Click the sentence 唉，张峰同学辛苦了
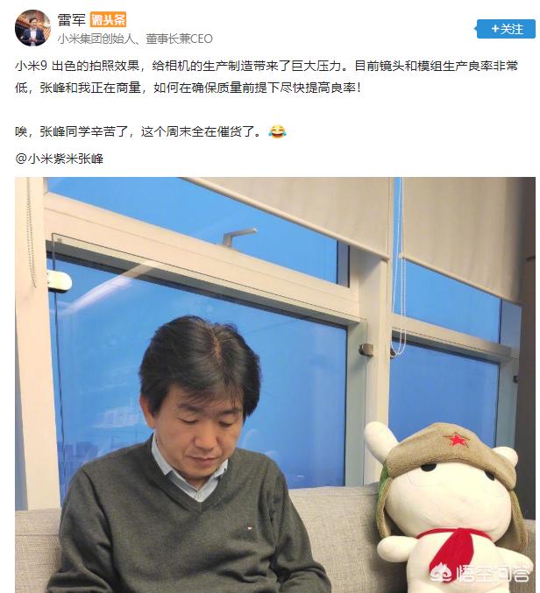This screenshot has width=540, height=593. [72, 131]
